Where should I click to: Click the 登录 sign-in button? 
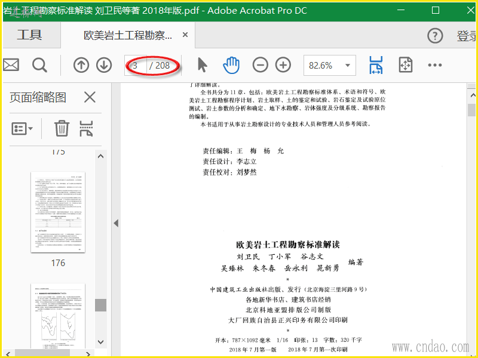[x=467, y=36]
